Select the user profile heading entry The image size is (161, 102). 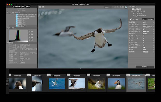138,11
